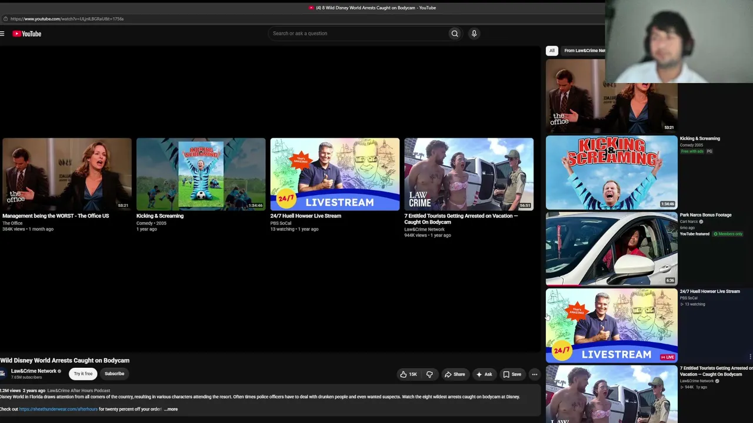This screenshot has width=753, height=423.
Task: Click Law&Crime Network under endscreen tourists card
Action: (424, 230)
